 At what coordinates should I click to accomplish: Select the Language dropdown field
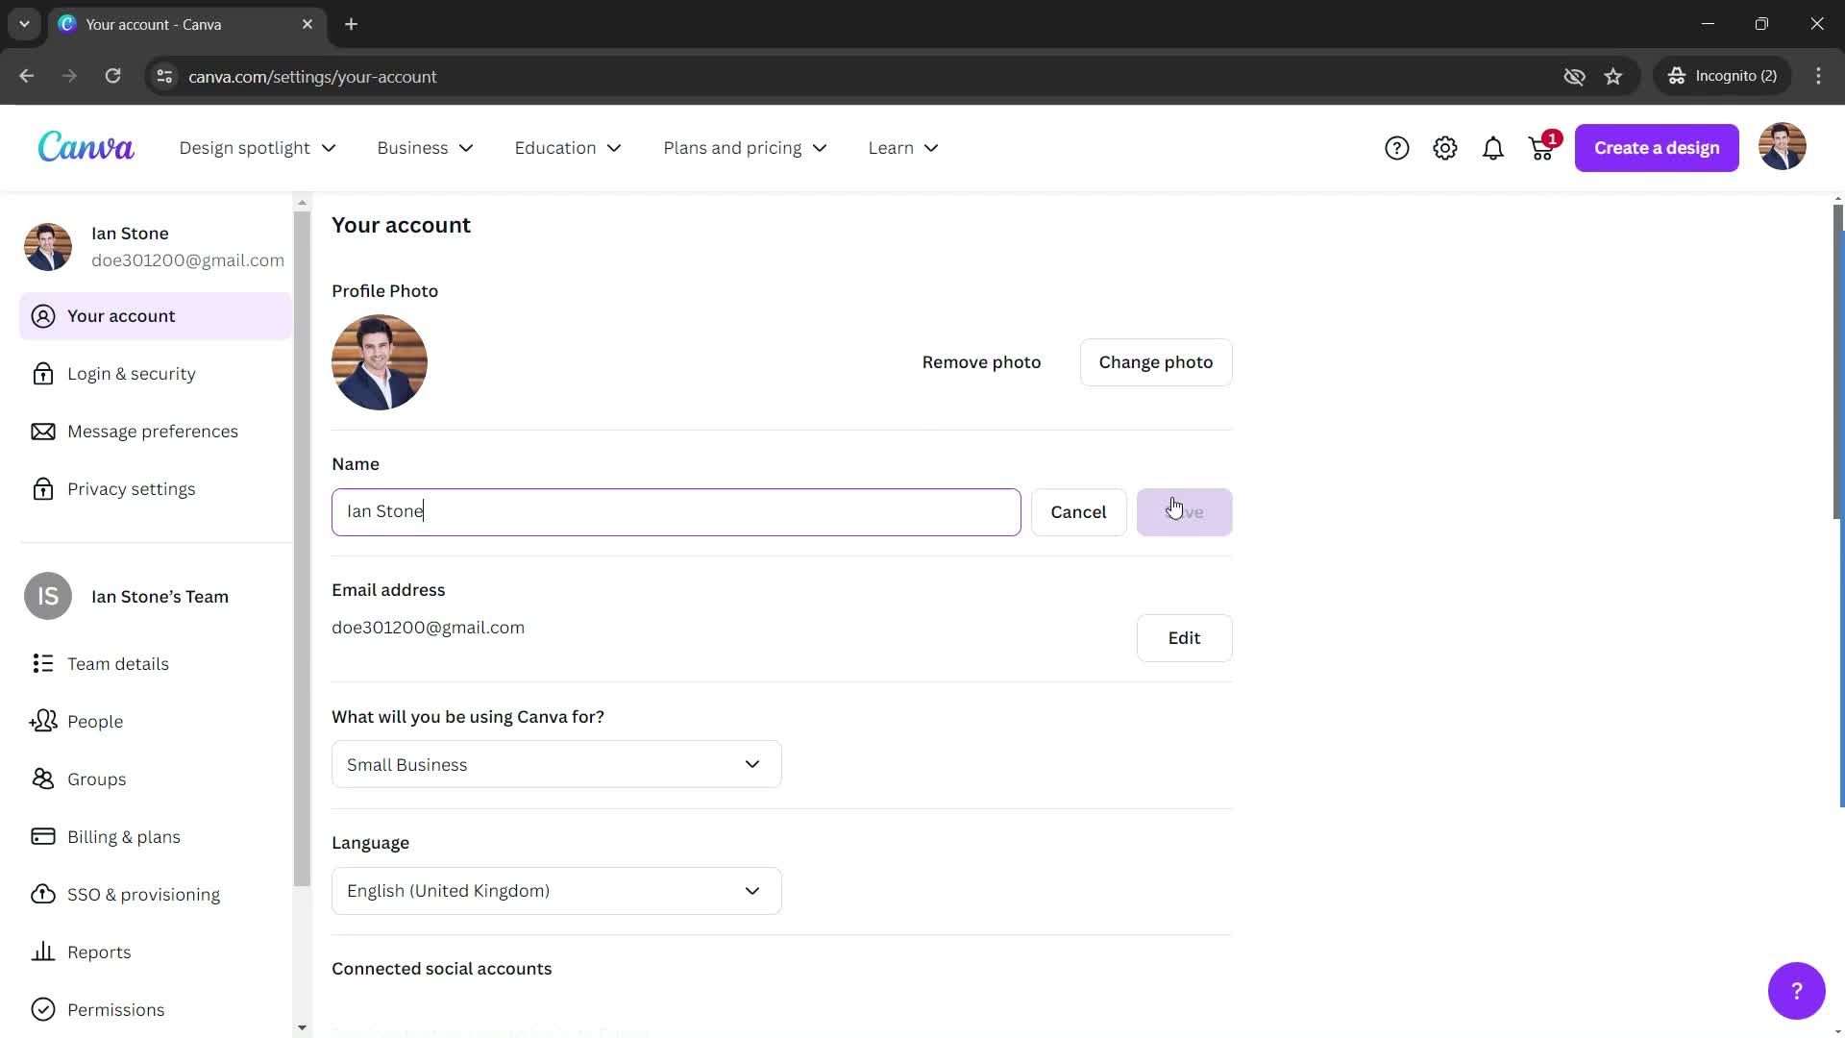555,890
